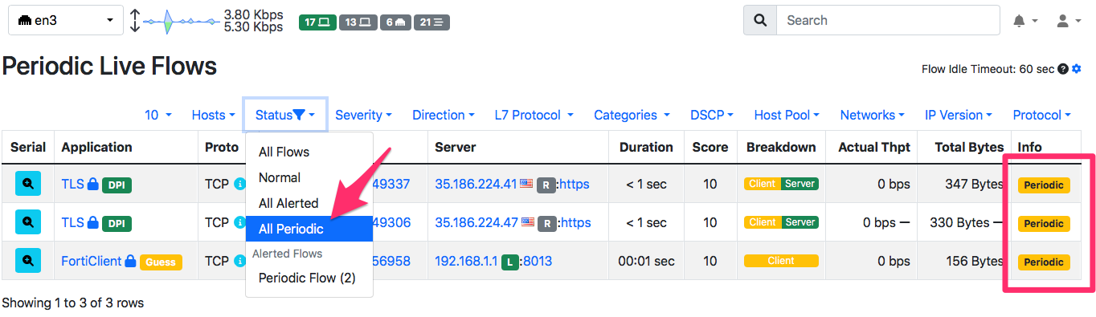The height and width of the screenshot is (317, 1096).
Task: Click lock icon beside FortiClient
Action: pos(130,261)
